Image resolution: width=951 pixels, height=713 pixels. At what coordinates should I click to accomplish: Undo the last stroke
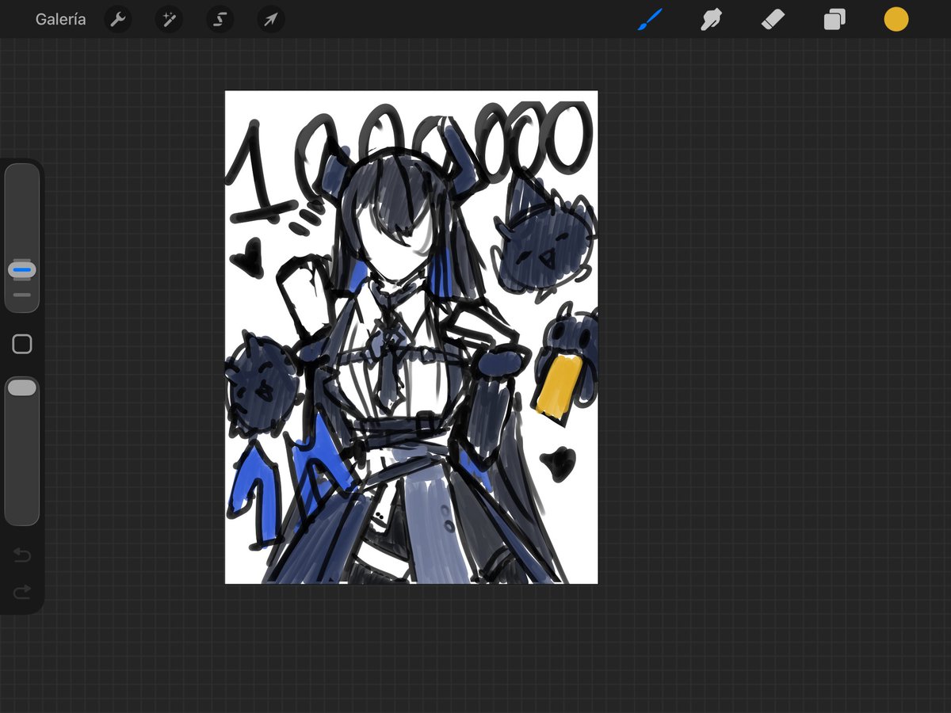tap(22, 555)
